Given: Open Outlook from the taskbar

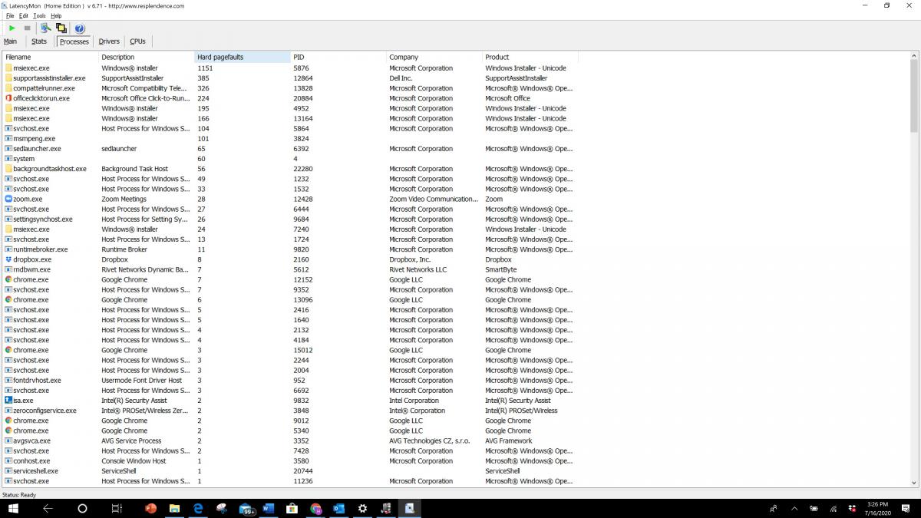Looking at the screenshot, I should [x=339, y=508].
